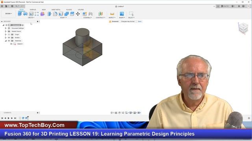Open the Select dropdown menu
The width and height of the screenshot is (252, 141).
[x=131, y=18]
